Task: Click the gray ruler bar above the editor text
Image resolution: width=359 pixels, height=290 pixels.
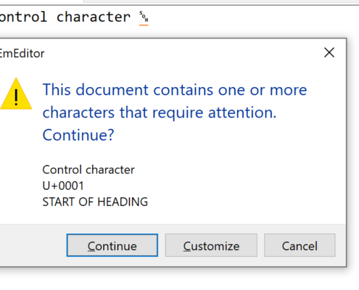Action: click(x=221, y=2)
